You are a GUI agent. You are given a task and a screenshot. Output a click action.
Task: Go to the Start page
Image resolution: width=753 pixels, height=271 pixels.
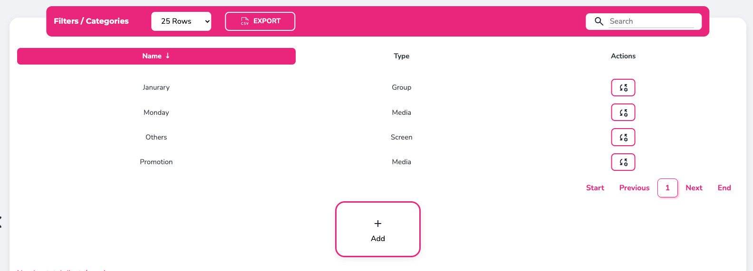[595, 188]
